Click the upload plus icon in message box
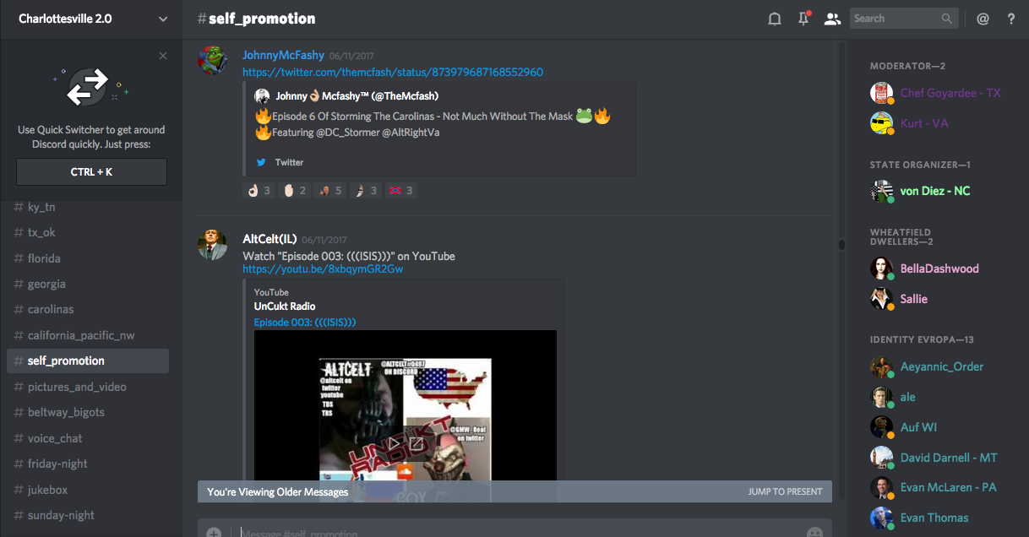 (x=214, y=532)
